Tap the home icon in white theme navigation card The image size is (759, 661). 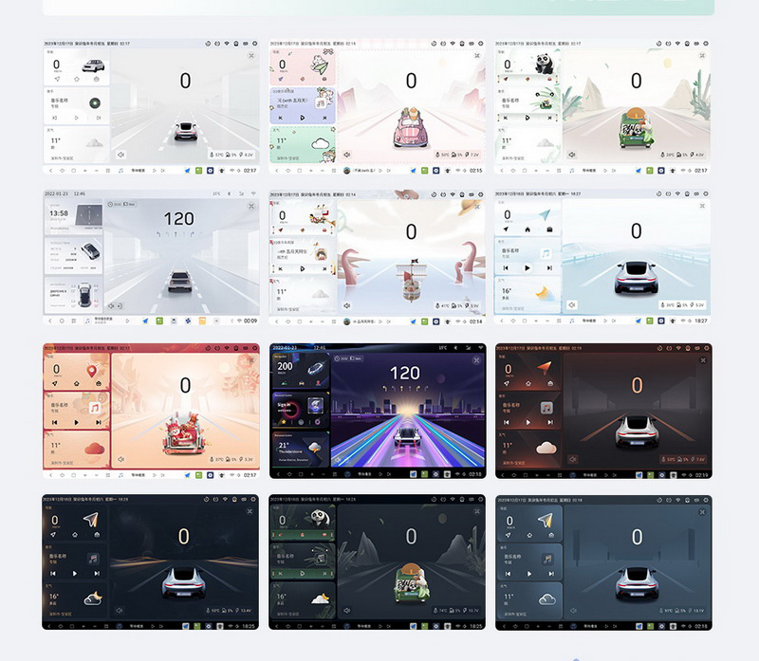(x=77, y=80)
